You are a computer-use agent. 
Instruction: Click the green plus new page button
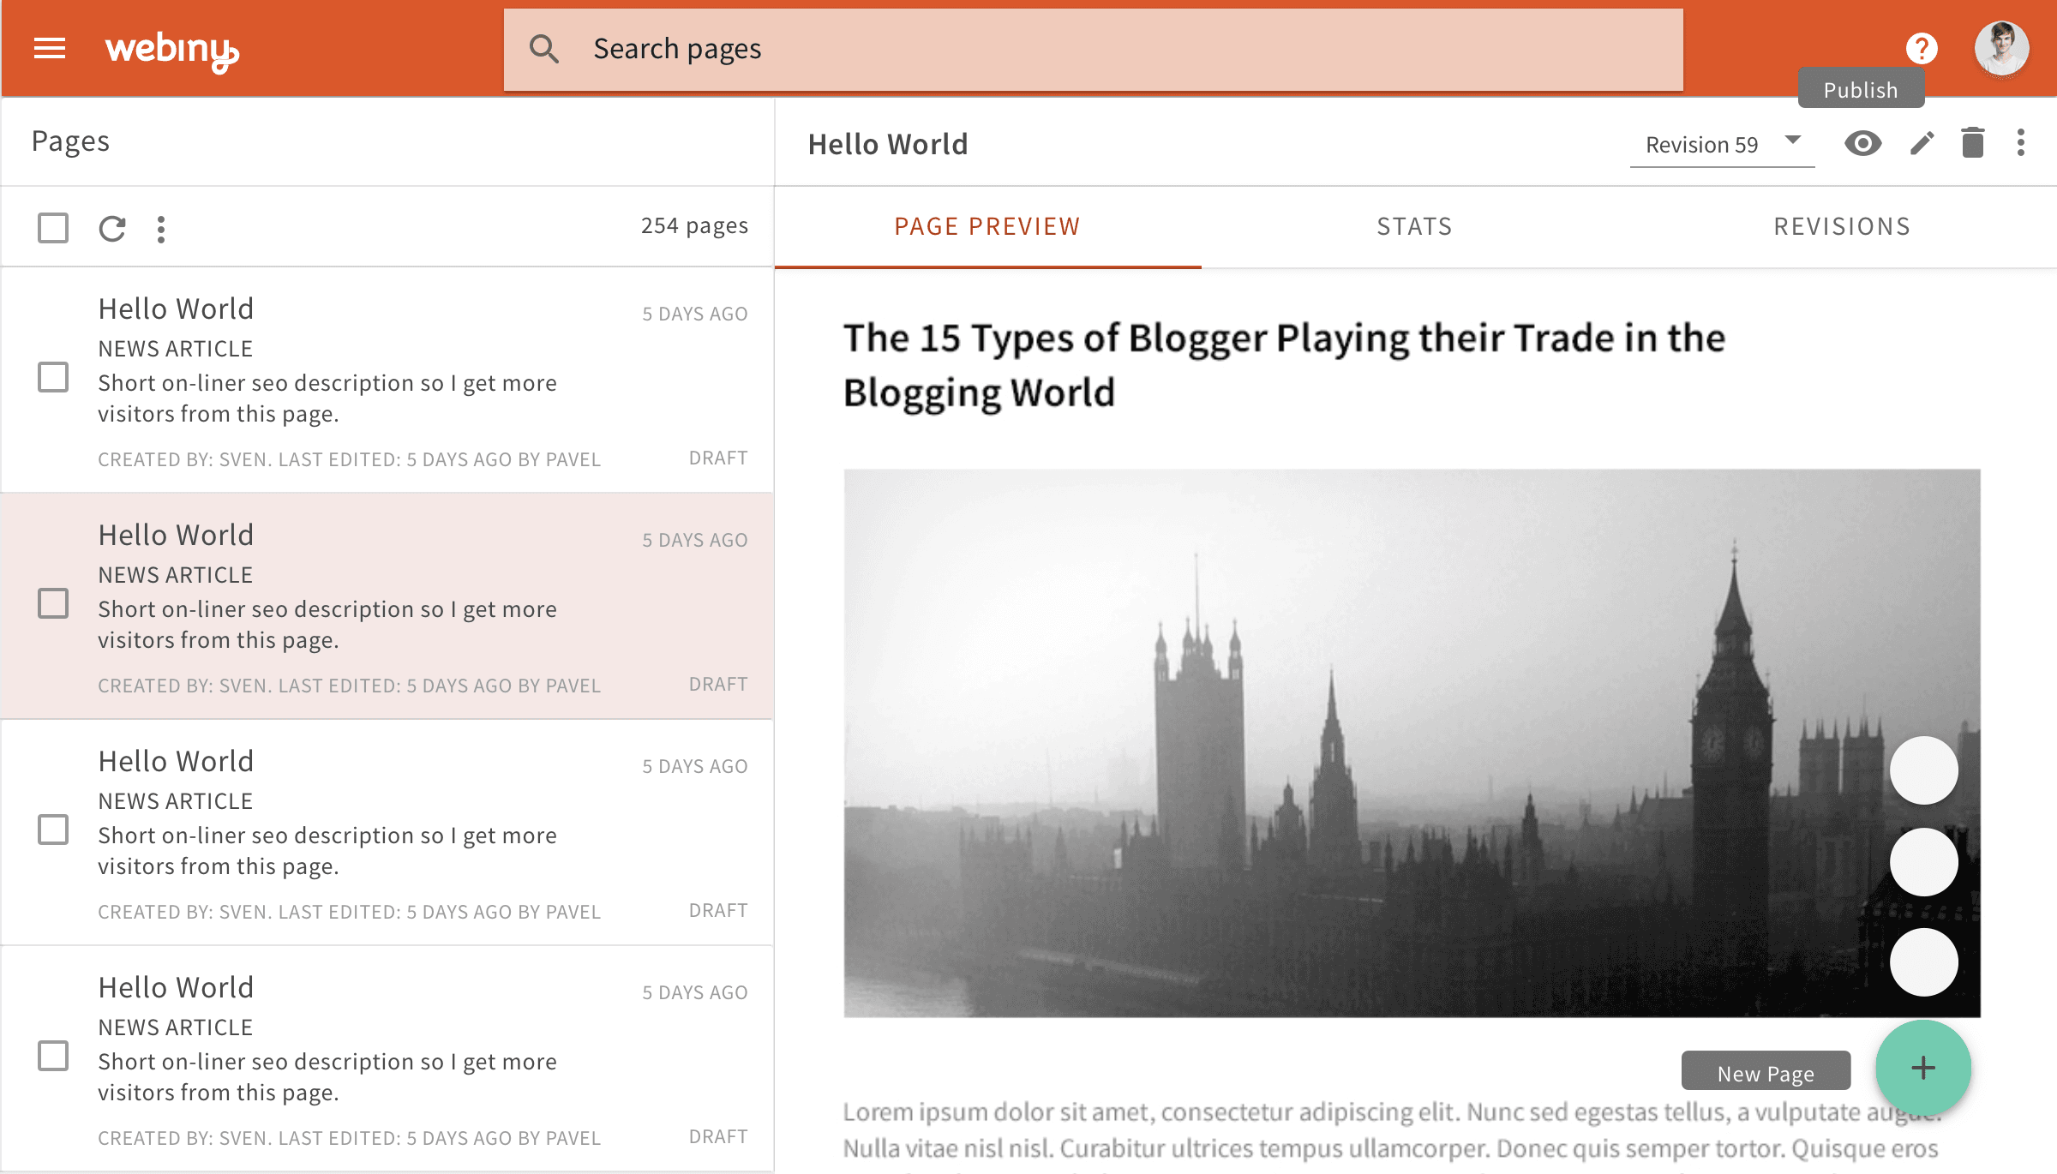point(1923,1068)
